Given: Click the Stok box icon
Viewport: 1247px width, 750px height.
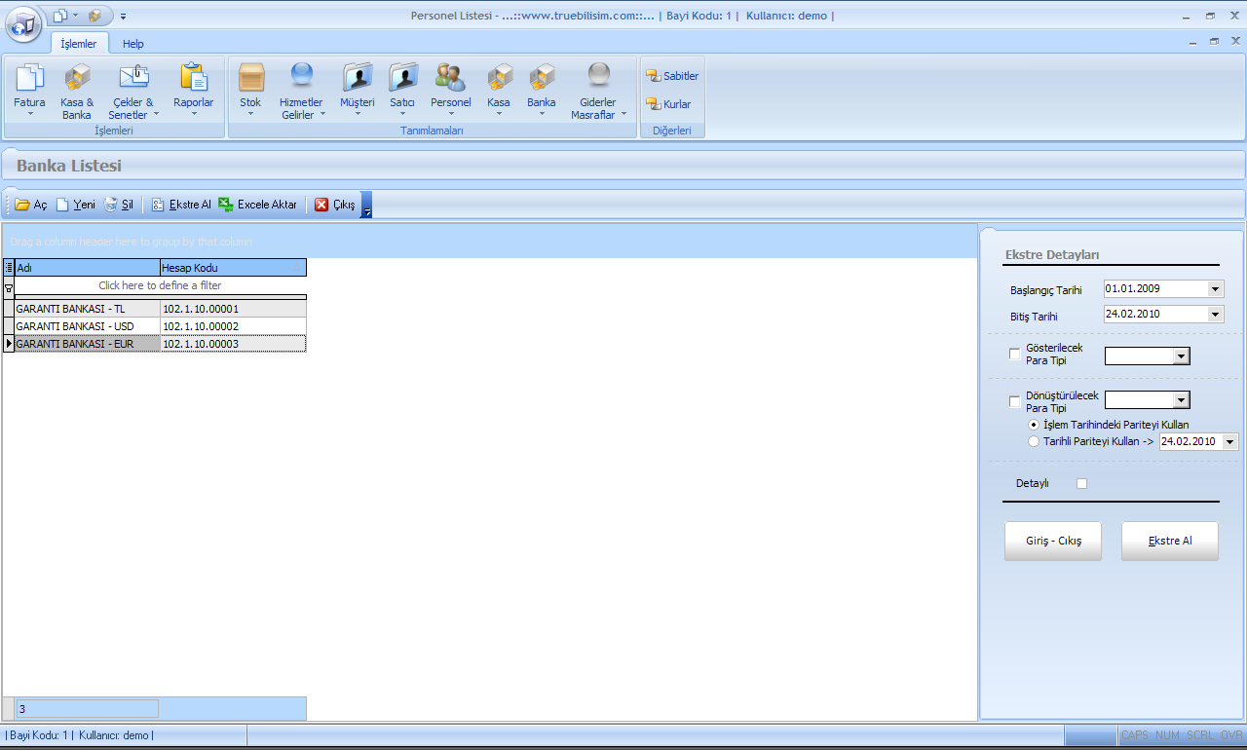Looking at the screenshot, I should (x=251, y=78).
